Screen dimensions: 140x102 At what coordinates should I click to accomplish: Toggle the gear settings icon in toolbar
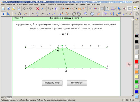(x=137, y=14)
